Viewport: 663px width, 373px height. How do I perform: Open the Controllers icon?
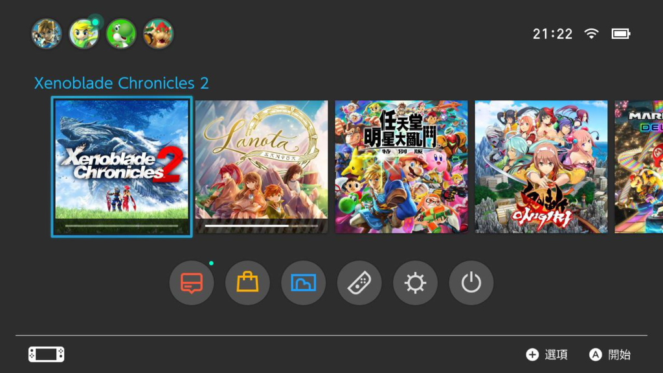pos(359,282)
